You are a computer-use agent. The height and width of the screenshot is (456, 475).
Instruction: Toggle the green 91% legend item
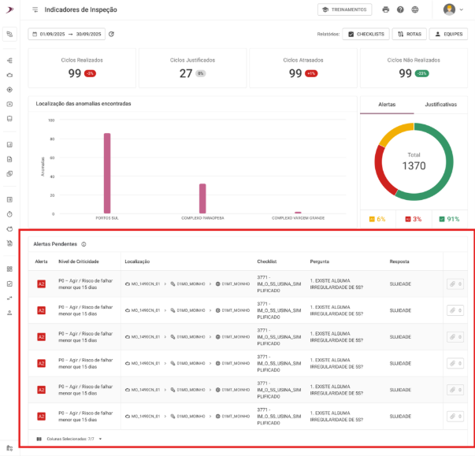pos(449,219)
